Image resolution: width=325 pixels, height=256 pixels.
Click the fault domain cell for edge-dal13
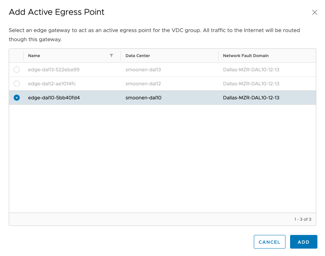pos(251,70)
